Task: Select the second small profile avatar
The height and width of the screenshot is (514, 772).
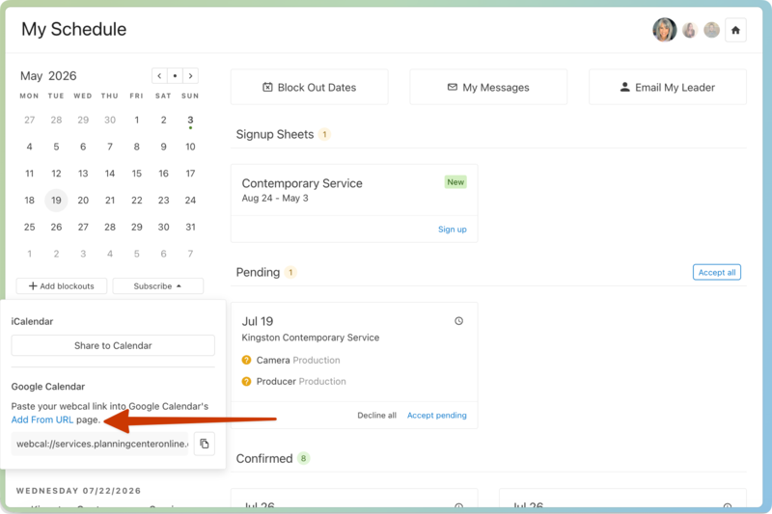Action: [690, 30]
